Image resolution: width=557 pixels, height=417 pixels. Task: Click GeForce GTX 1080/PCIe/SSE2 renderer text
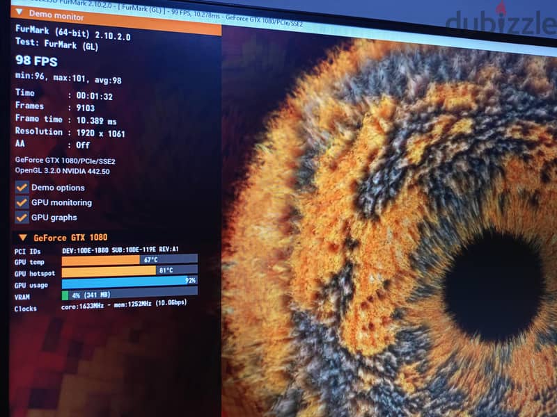(x=65, y=161)
